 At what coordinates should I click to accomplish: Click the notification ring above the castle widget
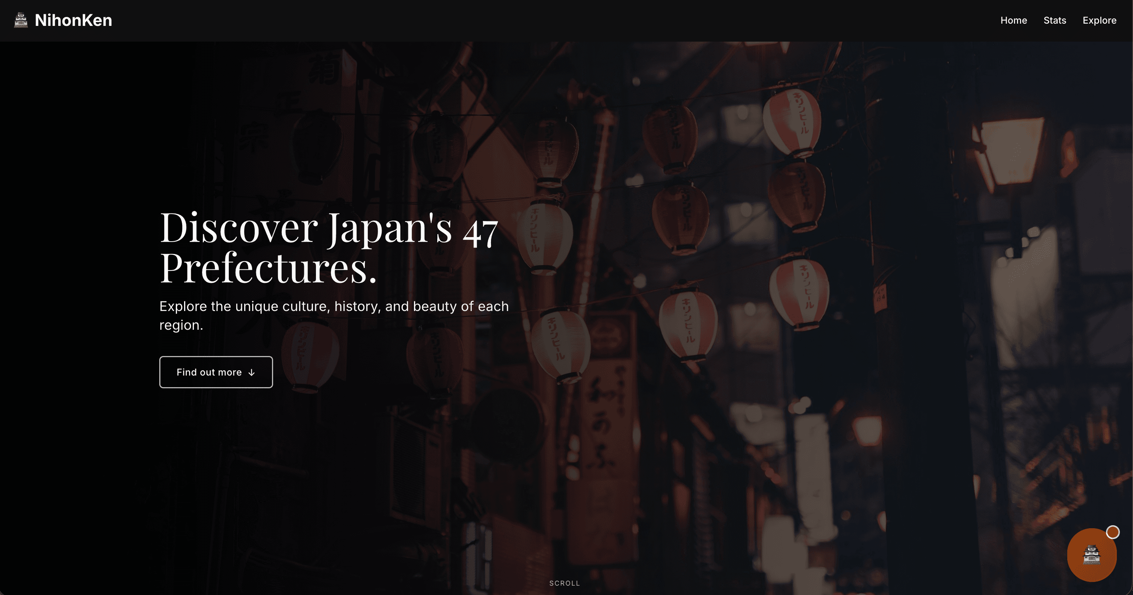[1113, 532]
